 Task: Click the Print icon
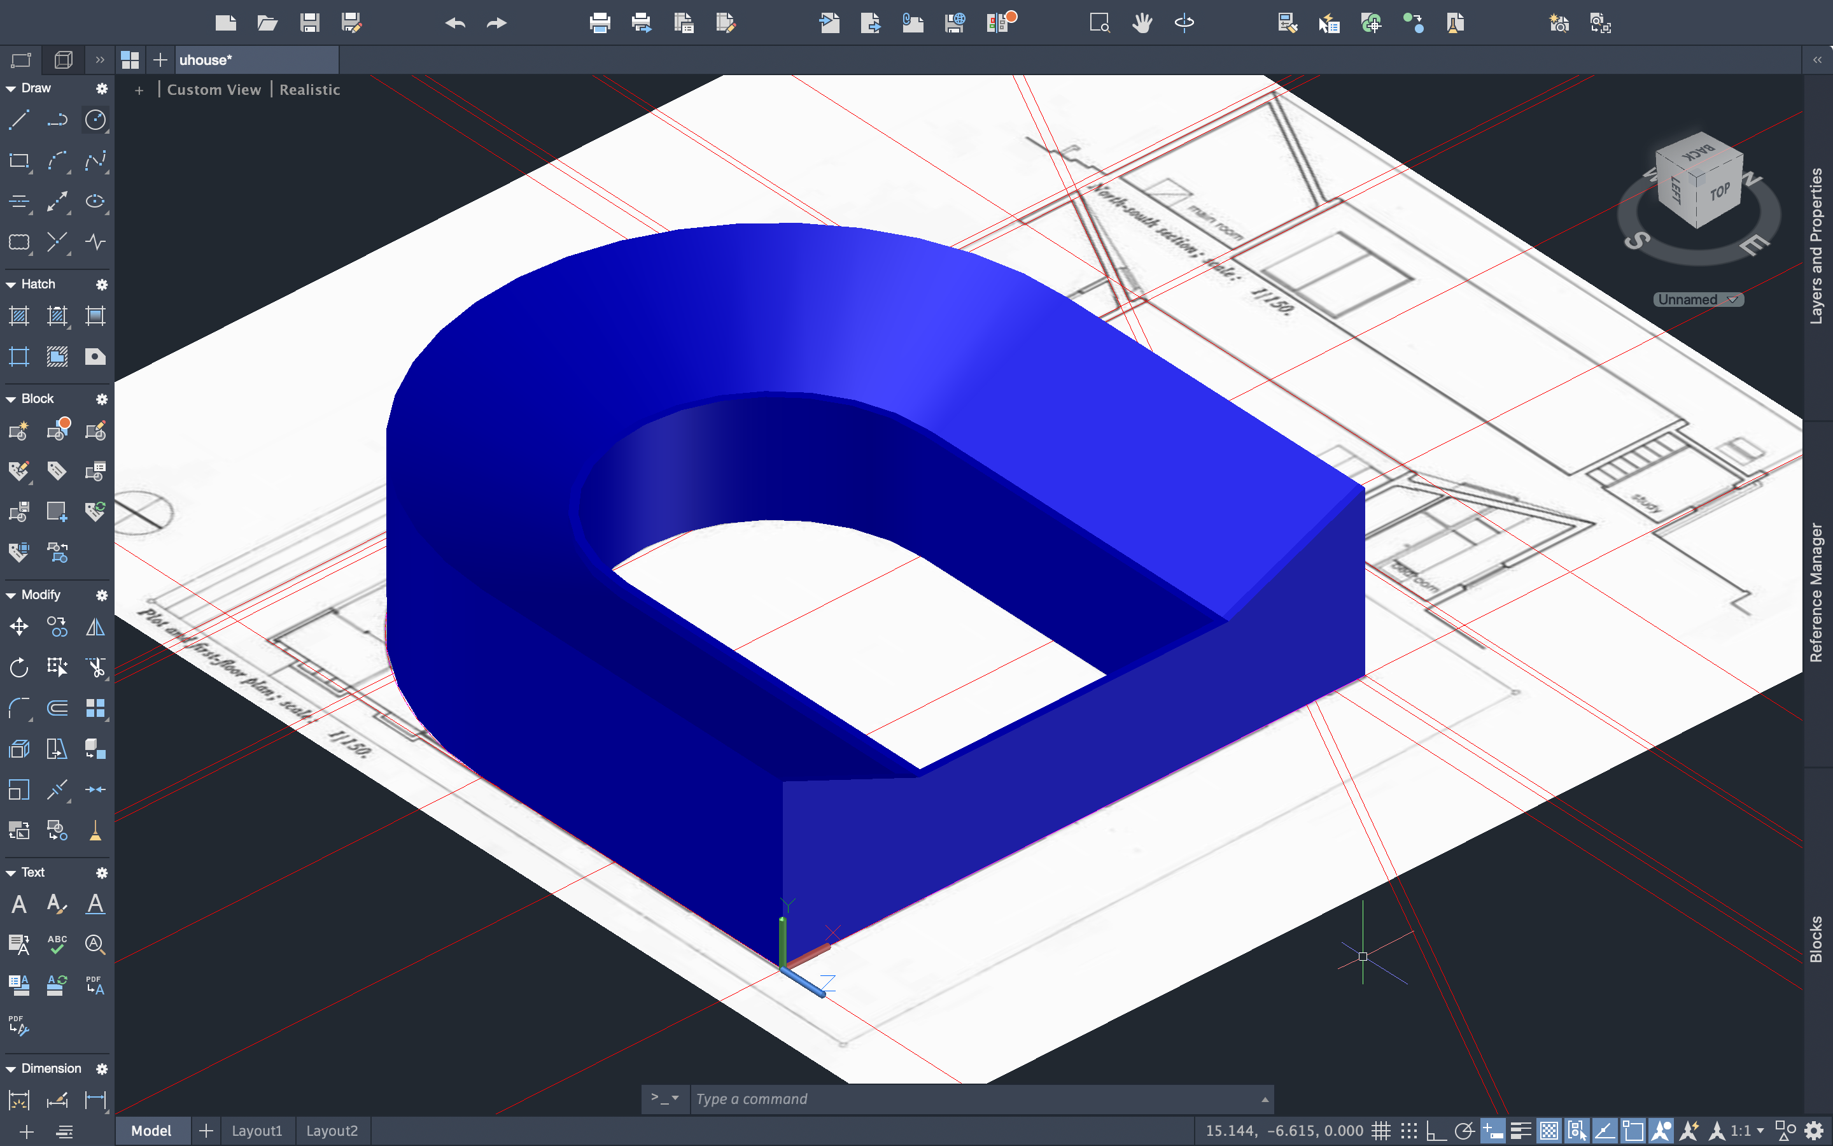[x=600, y=23]
